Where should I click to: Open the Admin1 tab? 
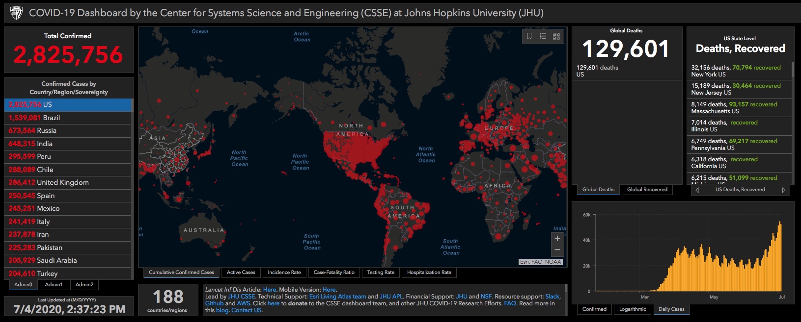point(54,285)
